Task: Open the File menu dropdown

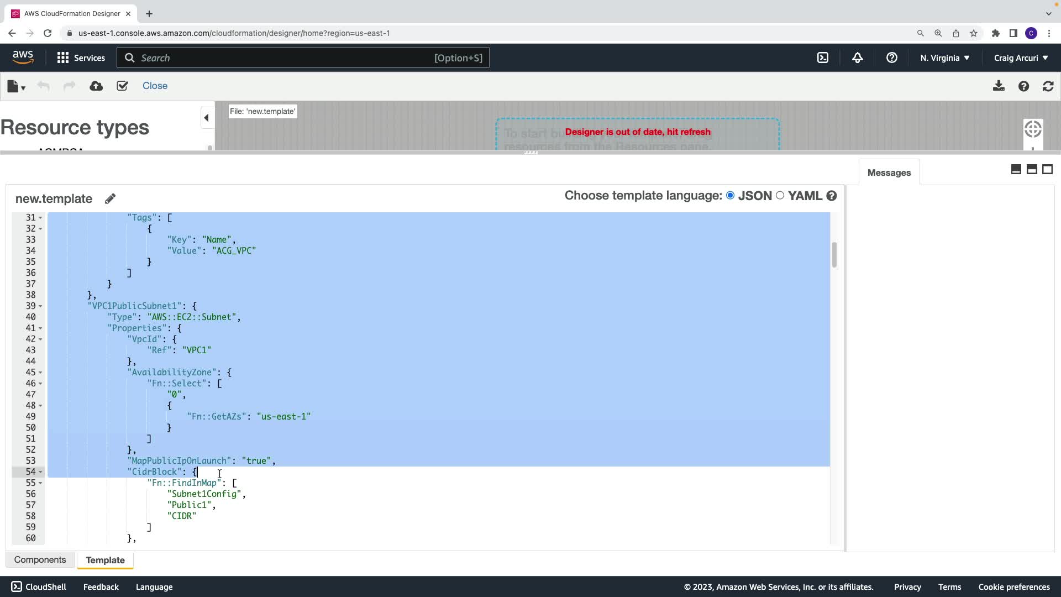Action: 16,86
